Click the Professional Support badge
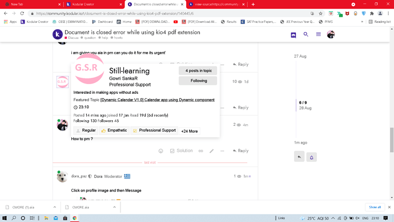394x222 pixels. tap(154, 130)
